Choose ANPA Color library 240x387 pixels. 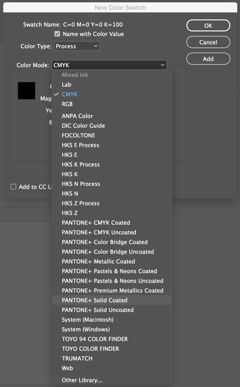[x=77, y=116]
